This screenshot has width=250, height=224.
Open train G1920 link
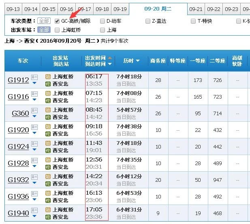point(18,130)
